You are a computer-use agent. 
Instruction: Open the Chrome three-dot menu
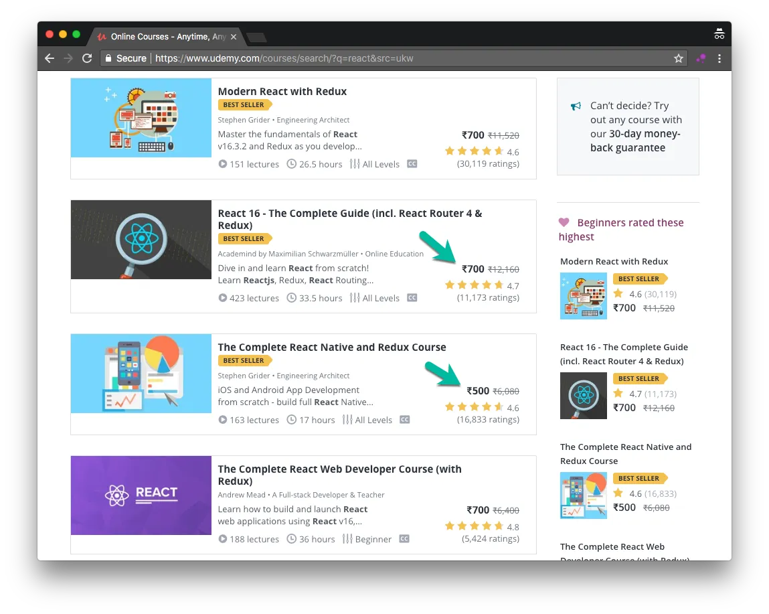coord(719,58)
